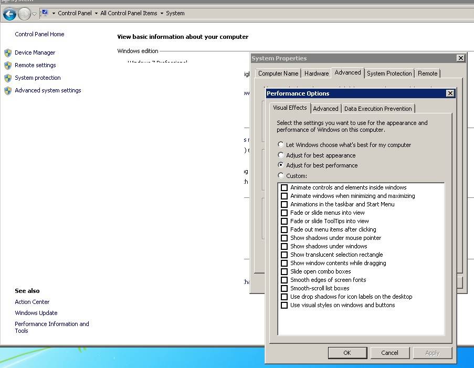Switch to Remote tab in System Properties
This screenshot has width=474, height=368.
pos(427,73)
